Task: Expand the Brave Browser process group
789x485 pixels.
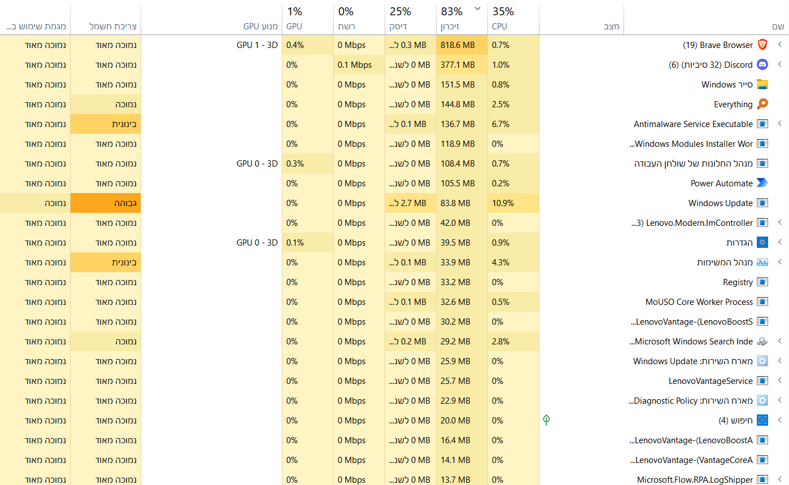Action: click(780, 45)
